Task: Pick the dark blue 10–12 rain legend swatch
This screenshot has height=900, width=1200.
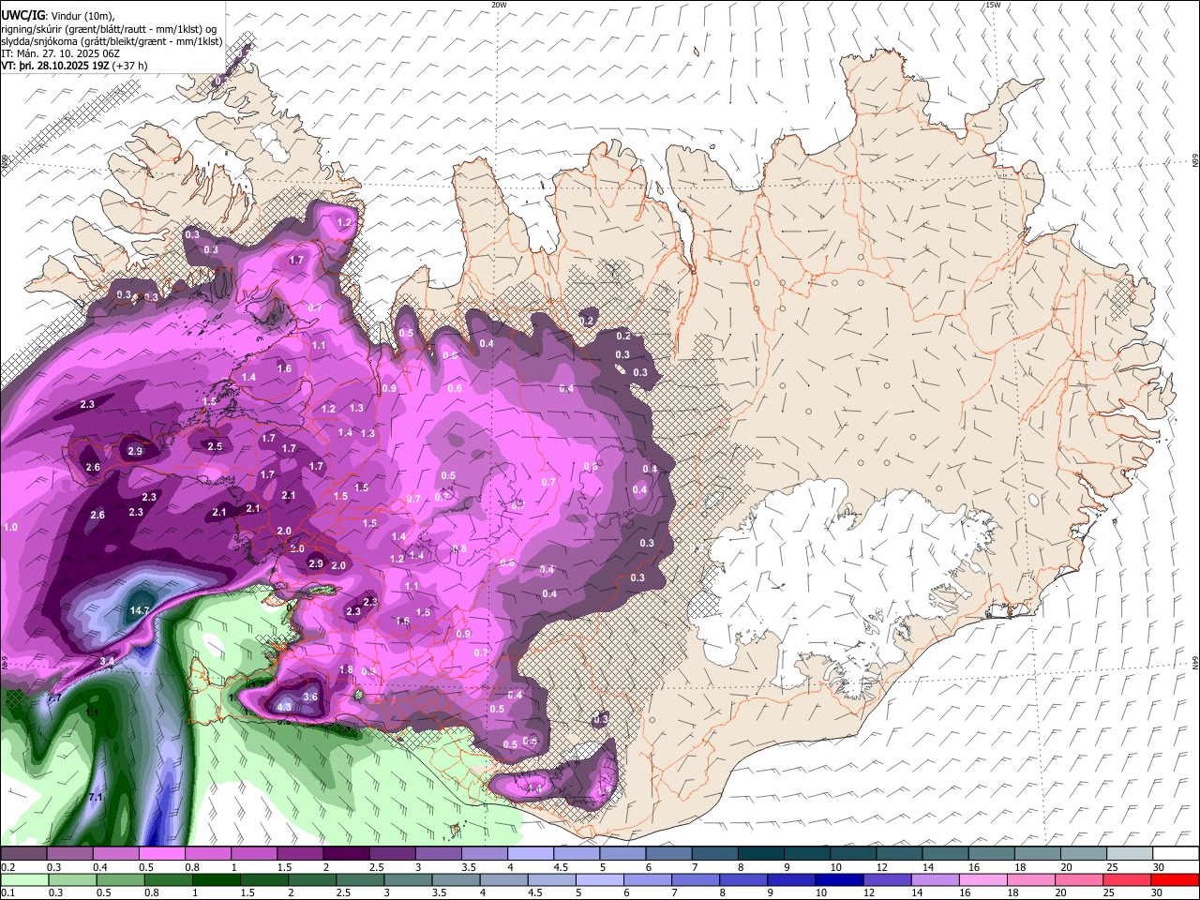Action: (839, 879)
